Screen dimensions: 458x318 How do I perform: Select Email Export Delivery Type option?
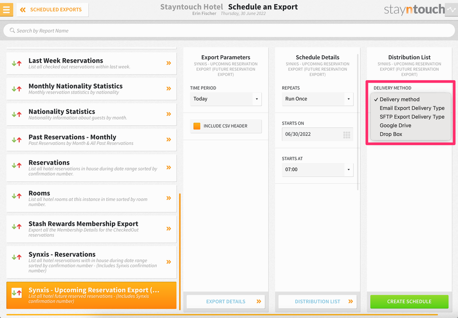(411, 108)
